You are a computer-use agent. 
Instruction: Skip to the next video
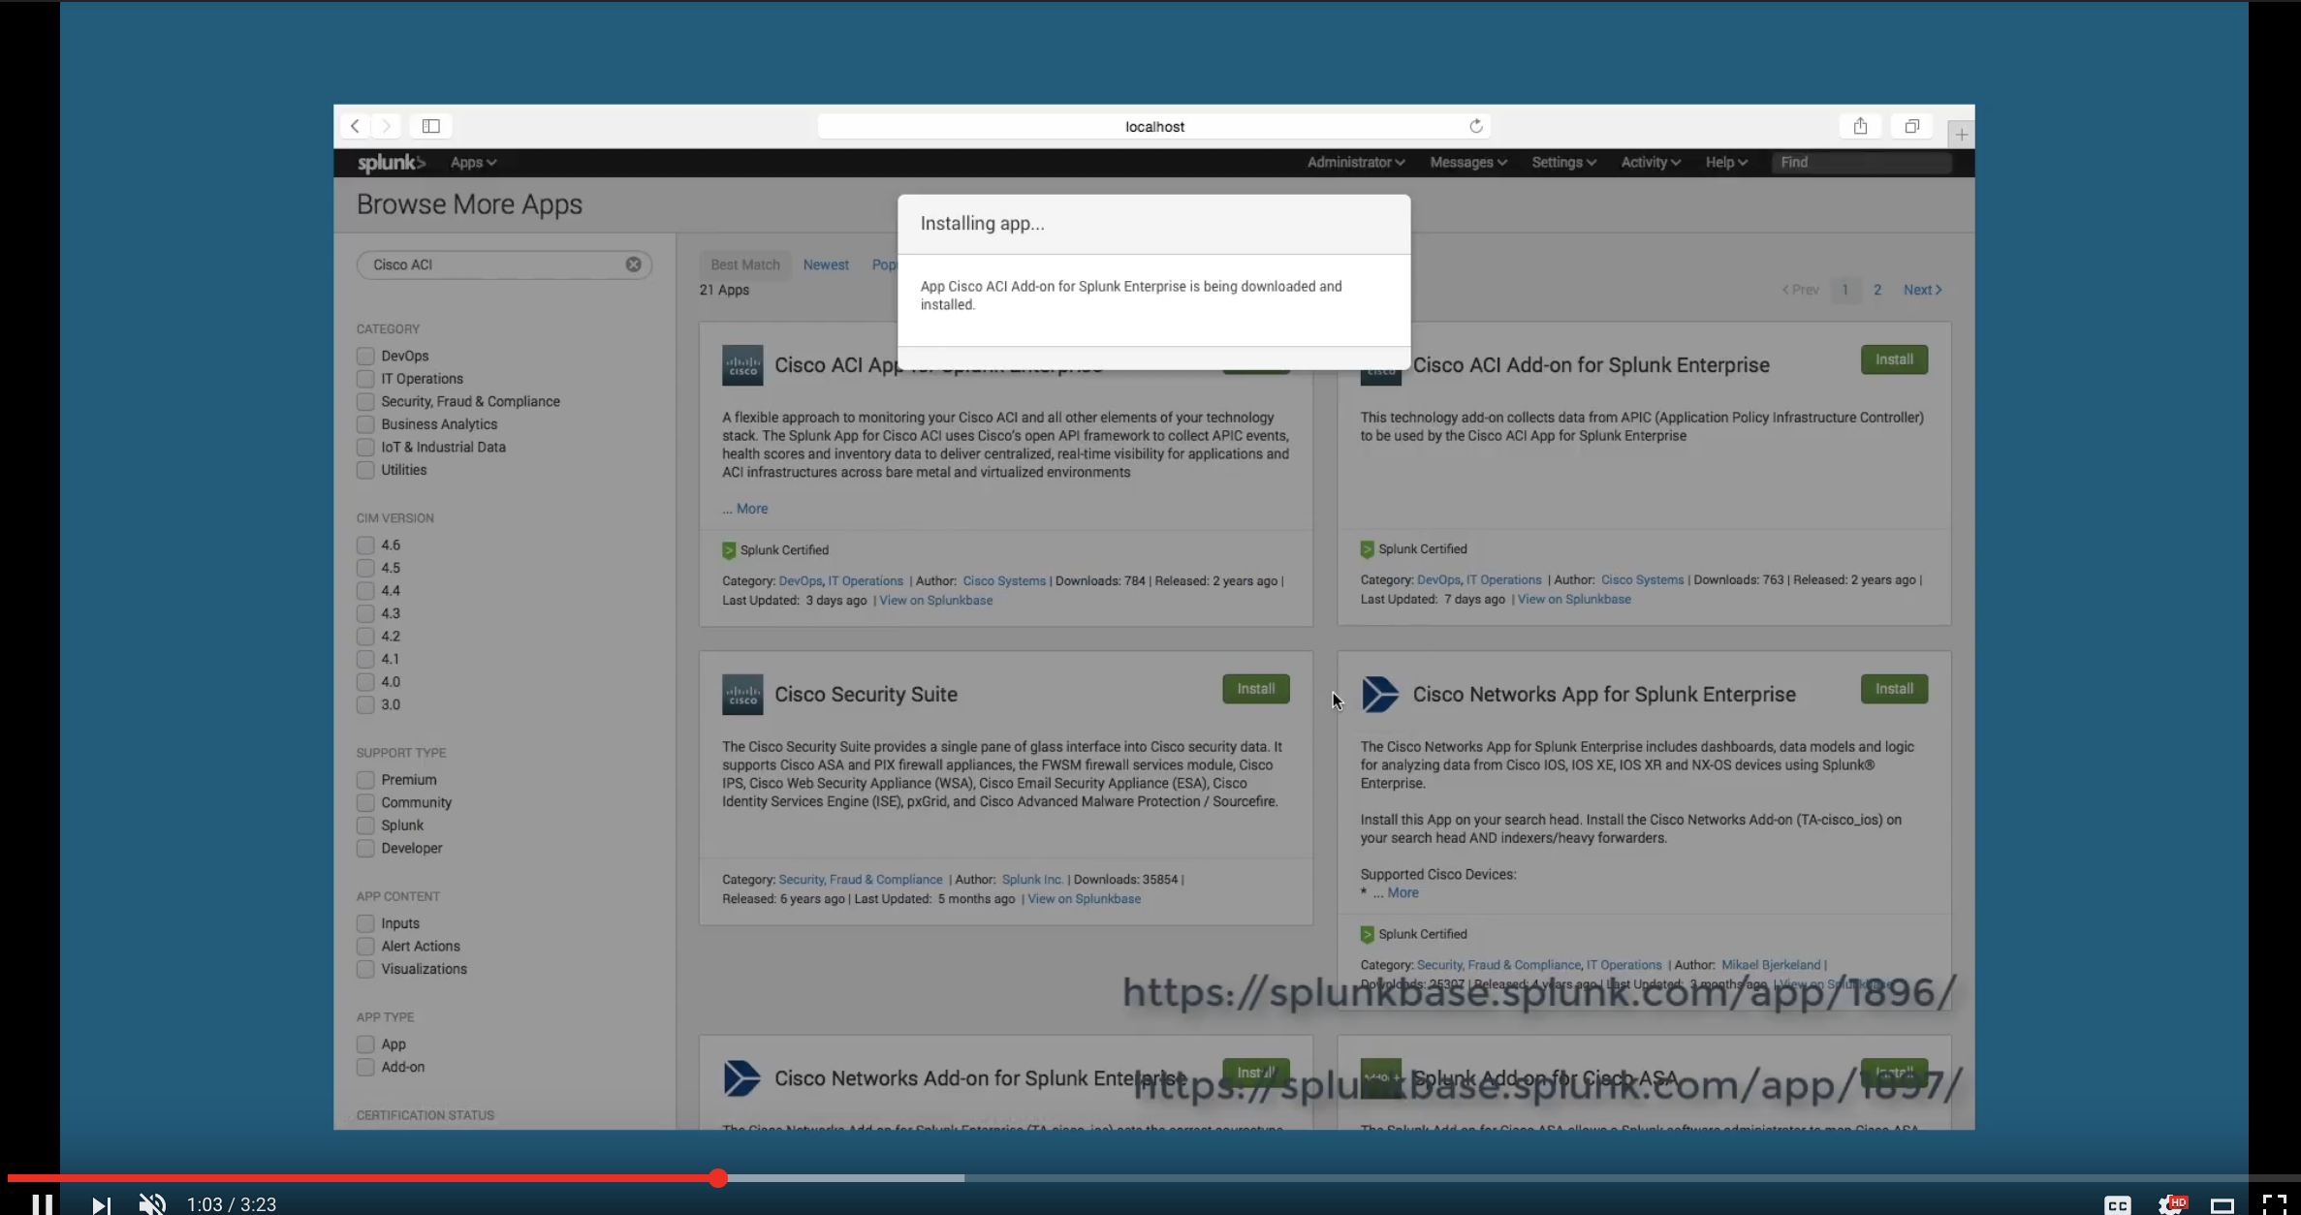point(101,1204)
